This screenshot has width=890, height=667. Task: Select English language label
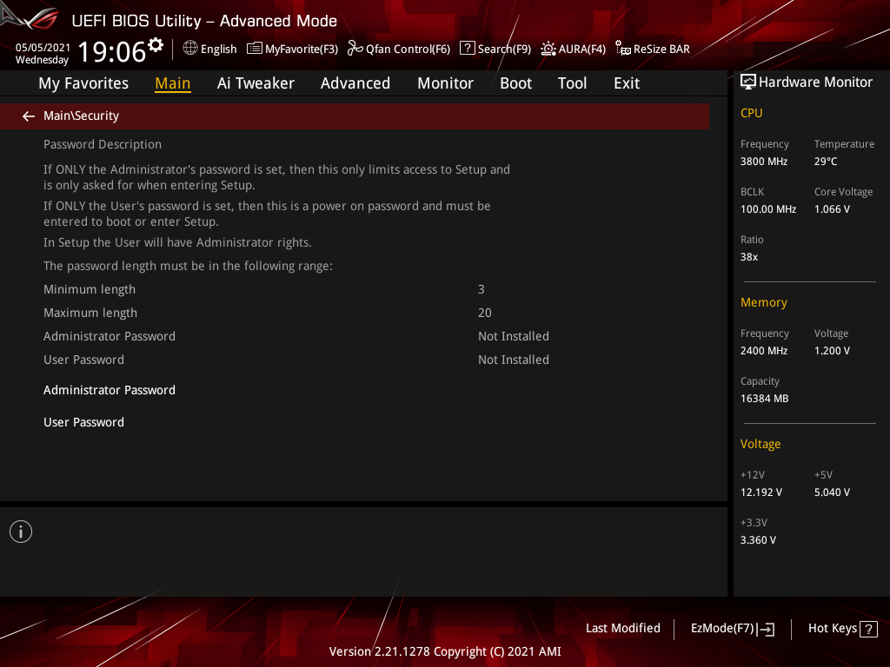click(x=218, y=49)
